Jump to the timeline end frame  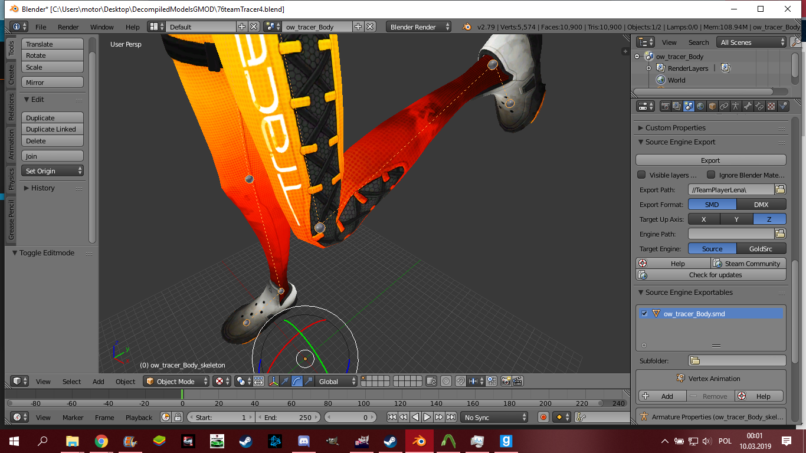click(x=451, y=417)
